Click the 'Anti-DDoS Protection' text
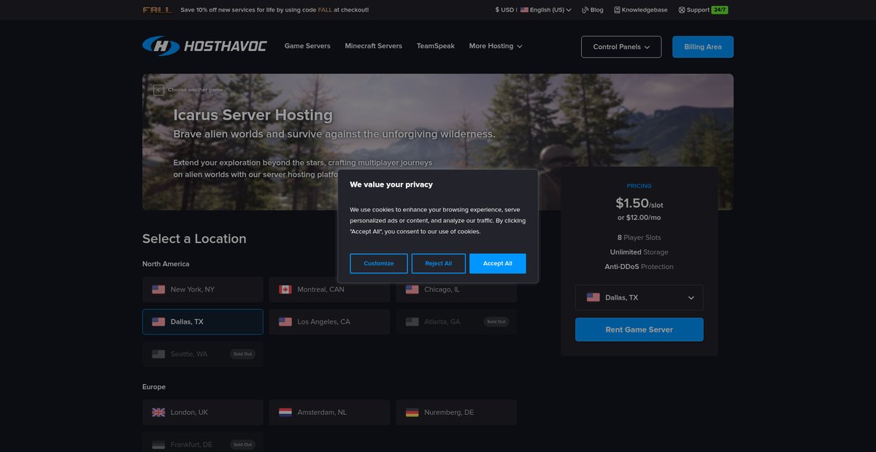876x452 pixels. (x=639, y=267)
